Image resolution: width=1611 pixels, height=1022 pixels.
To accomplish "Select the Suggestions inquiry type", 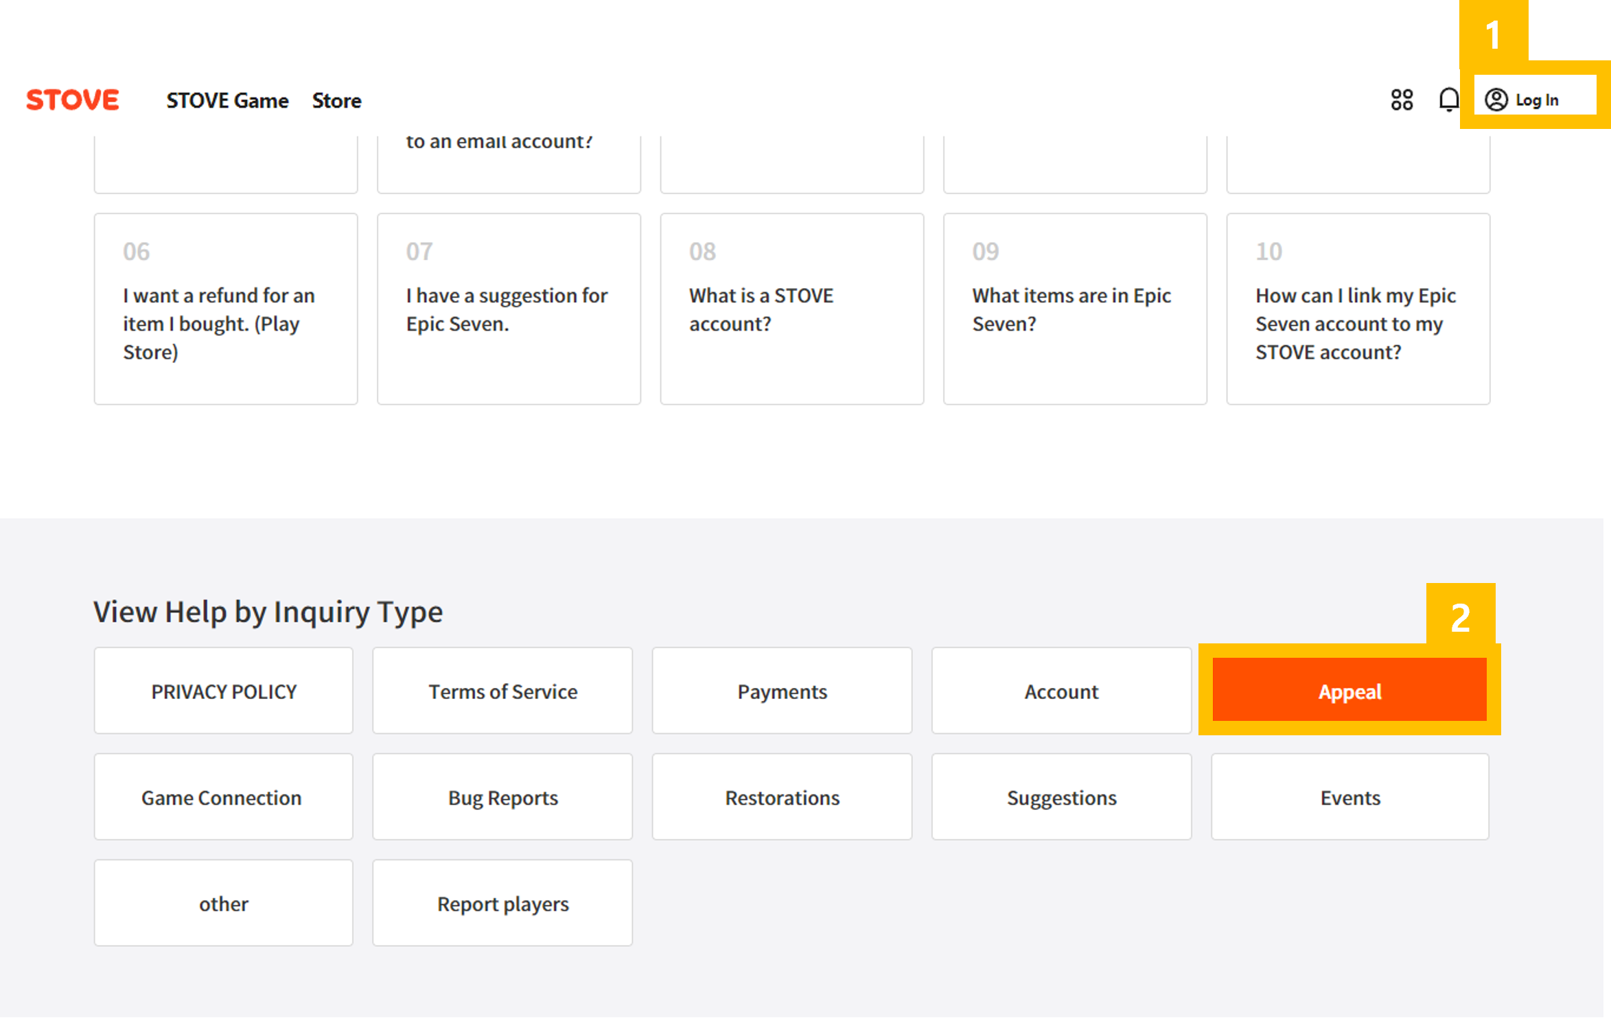I will pos(1061,797).
